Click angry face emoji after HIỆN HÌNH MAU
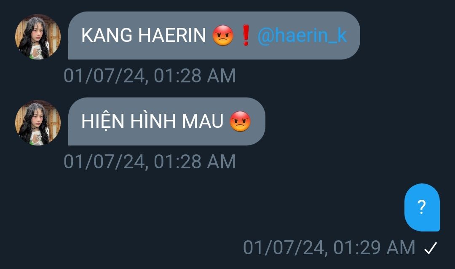The width and height of the screenshot is (455, 269). point(240,121)
